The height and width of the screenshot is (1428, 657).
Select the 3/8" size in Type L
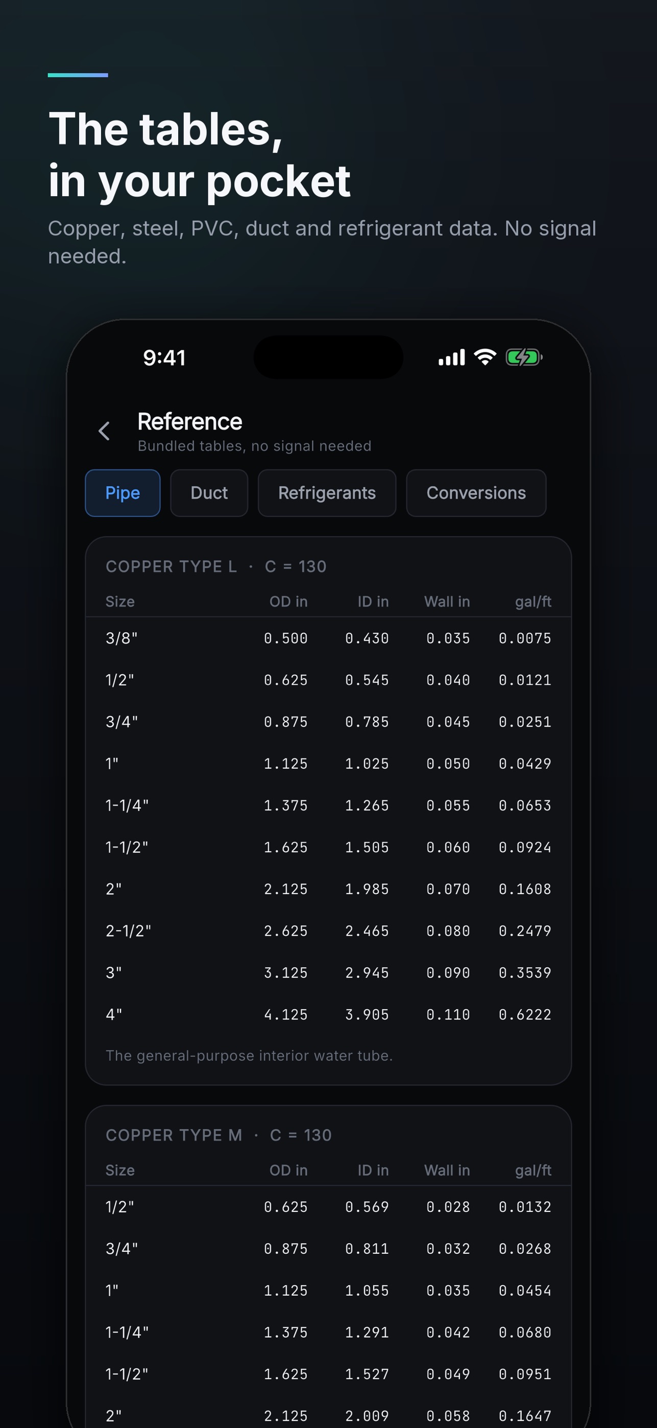[121, 638]
